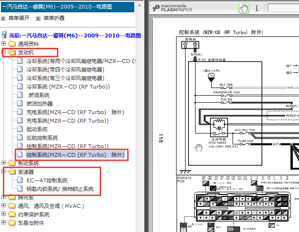Image resolution: width=299 pixels, height=232 pixels.
Task: Expand the 制动系统 folder node
Action: [x=3, y=162]
